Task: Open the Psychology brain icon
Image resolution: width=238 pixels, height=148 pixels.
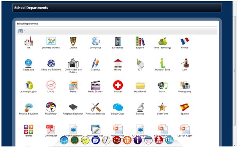Action: [x=51, y=107]
